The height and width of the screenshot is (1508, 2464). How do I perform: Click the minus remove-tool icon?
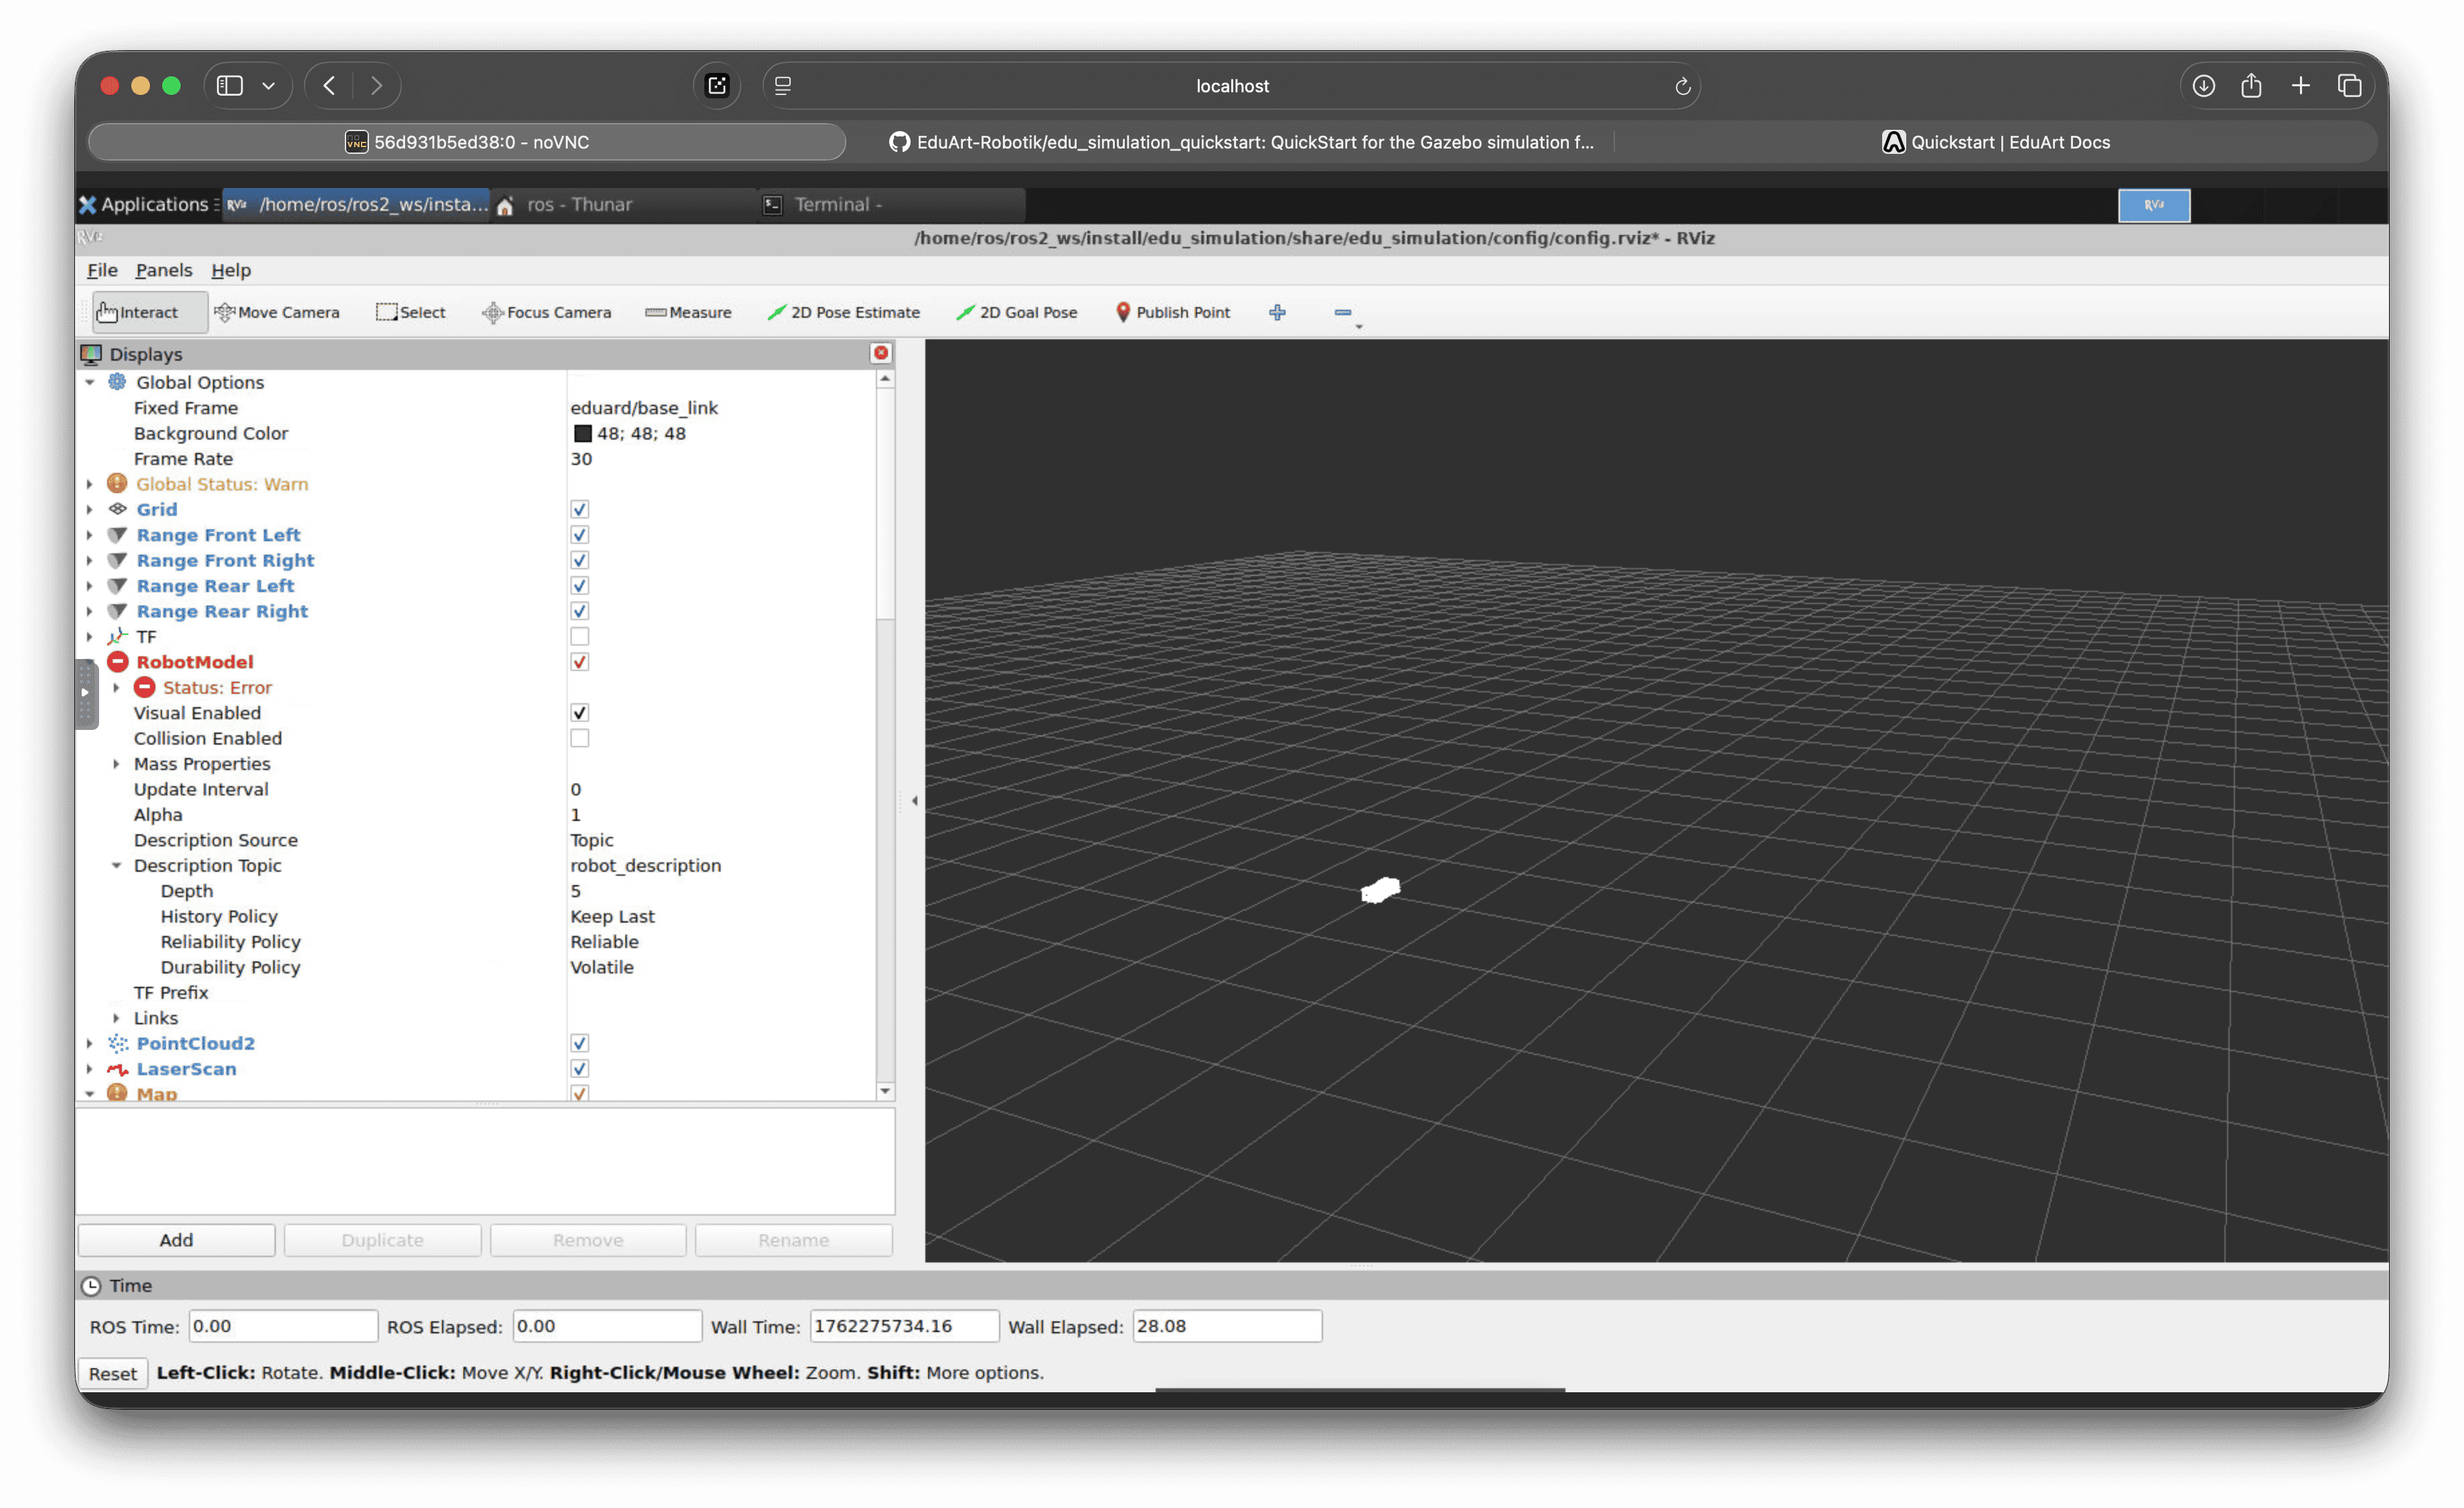pos(1343,313)
